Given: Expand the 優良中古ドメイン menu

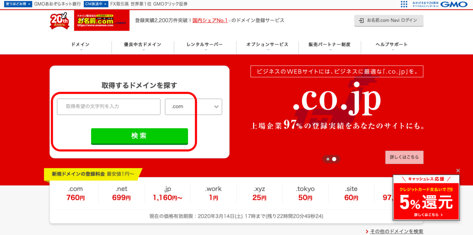Looking at the screenshot, I should pos(143,45).
